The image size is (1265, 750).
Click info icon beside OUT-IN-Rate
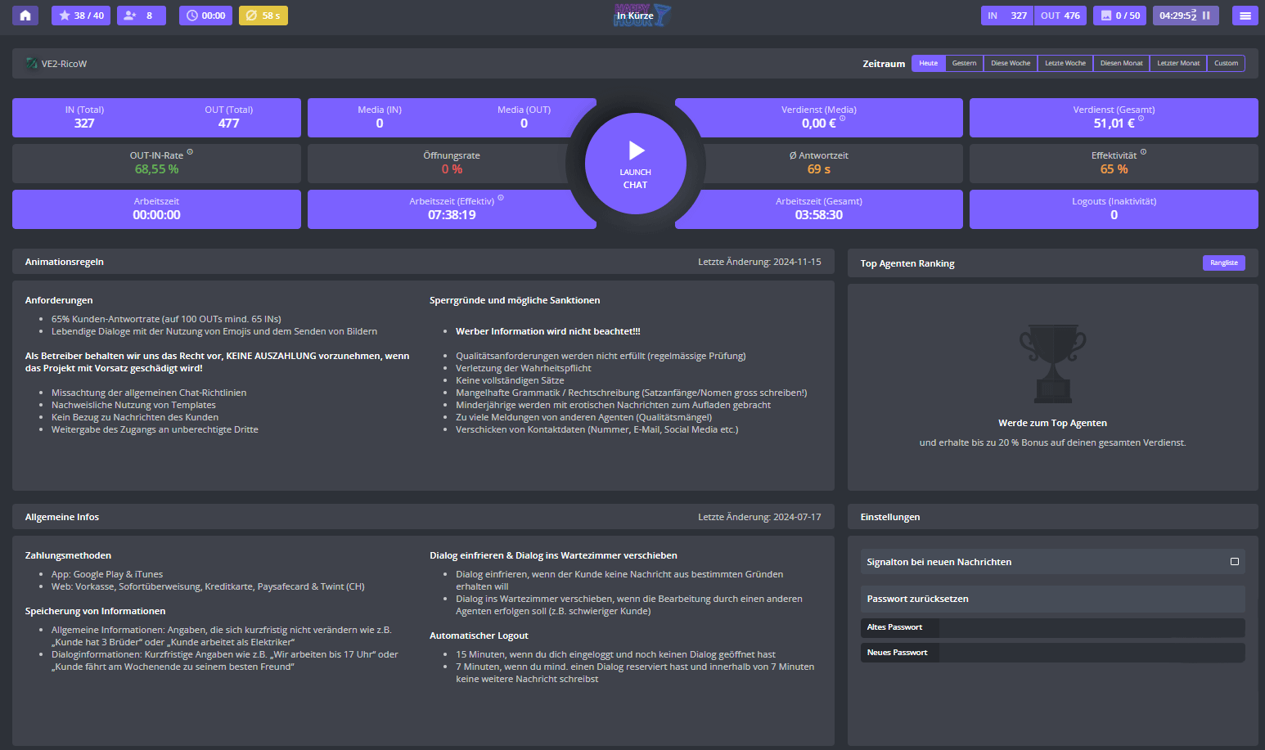coord(190,152)
